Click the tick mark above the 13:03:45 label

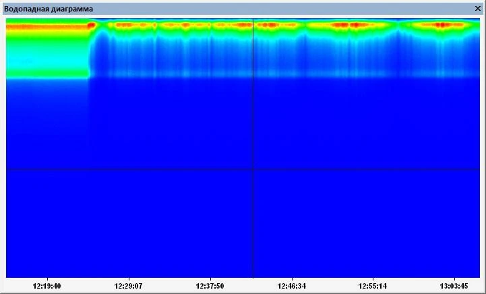[454, 279]
